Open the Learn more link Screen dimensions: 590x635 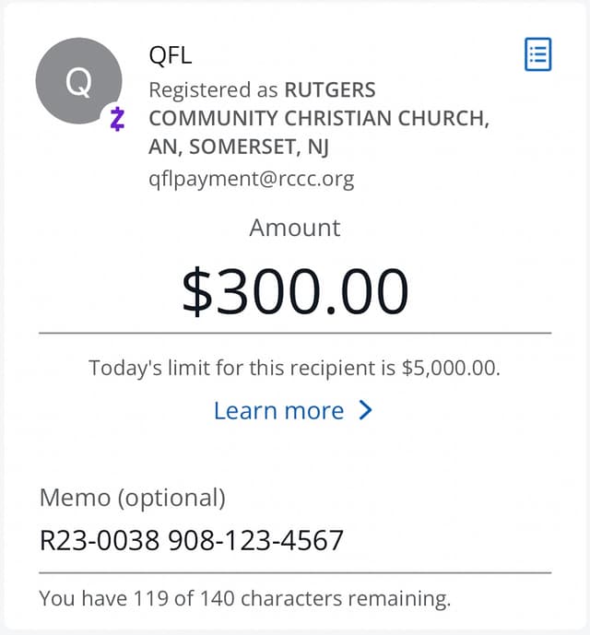tap(278, 410)
